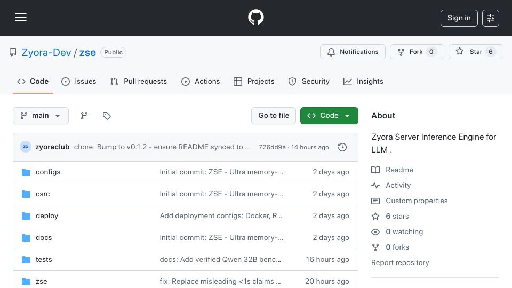Open the Projects tab
Screen dimensions: 512x288
pos(254,81)
